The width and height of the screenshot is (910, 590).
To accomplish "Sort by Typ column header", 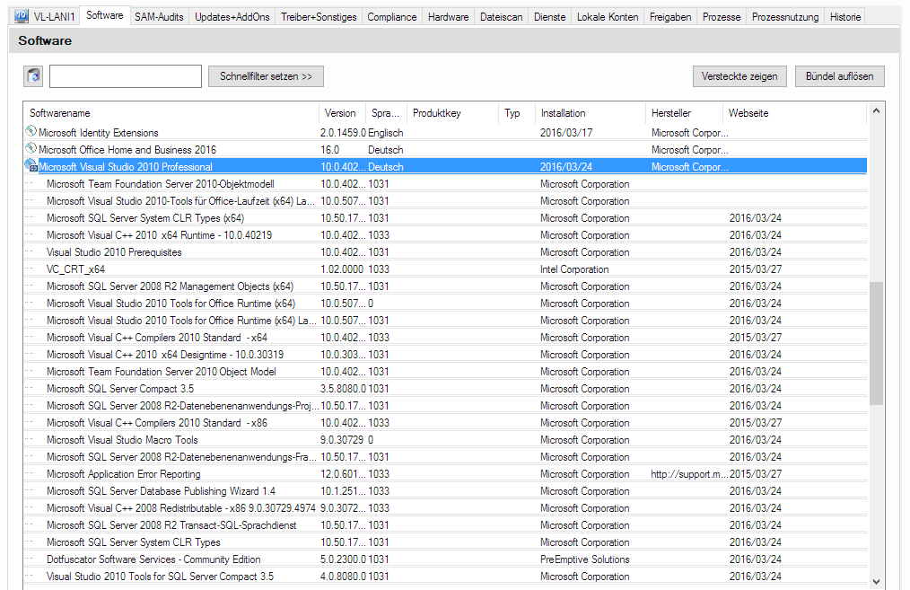I will 517,113.
